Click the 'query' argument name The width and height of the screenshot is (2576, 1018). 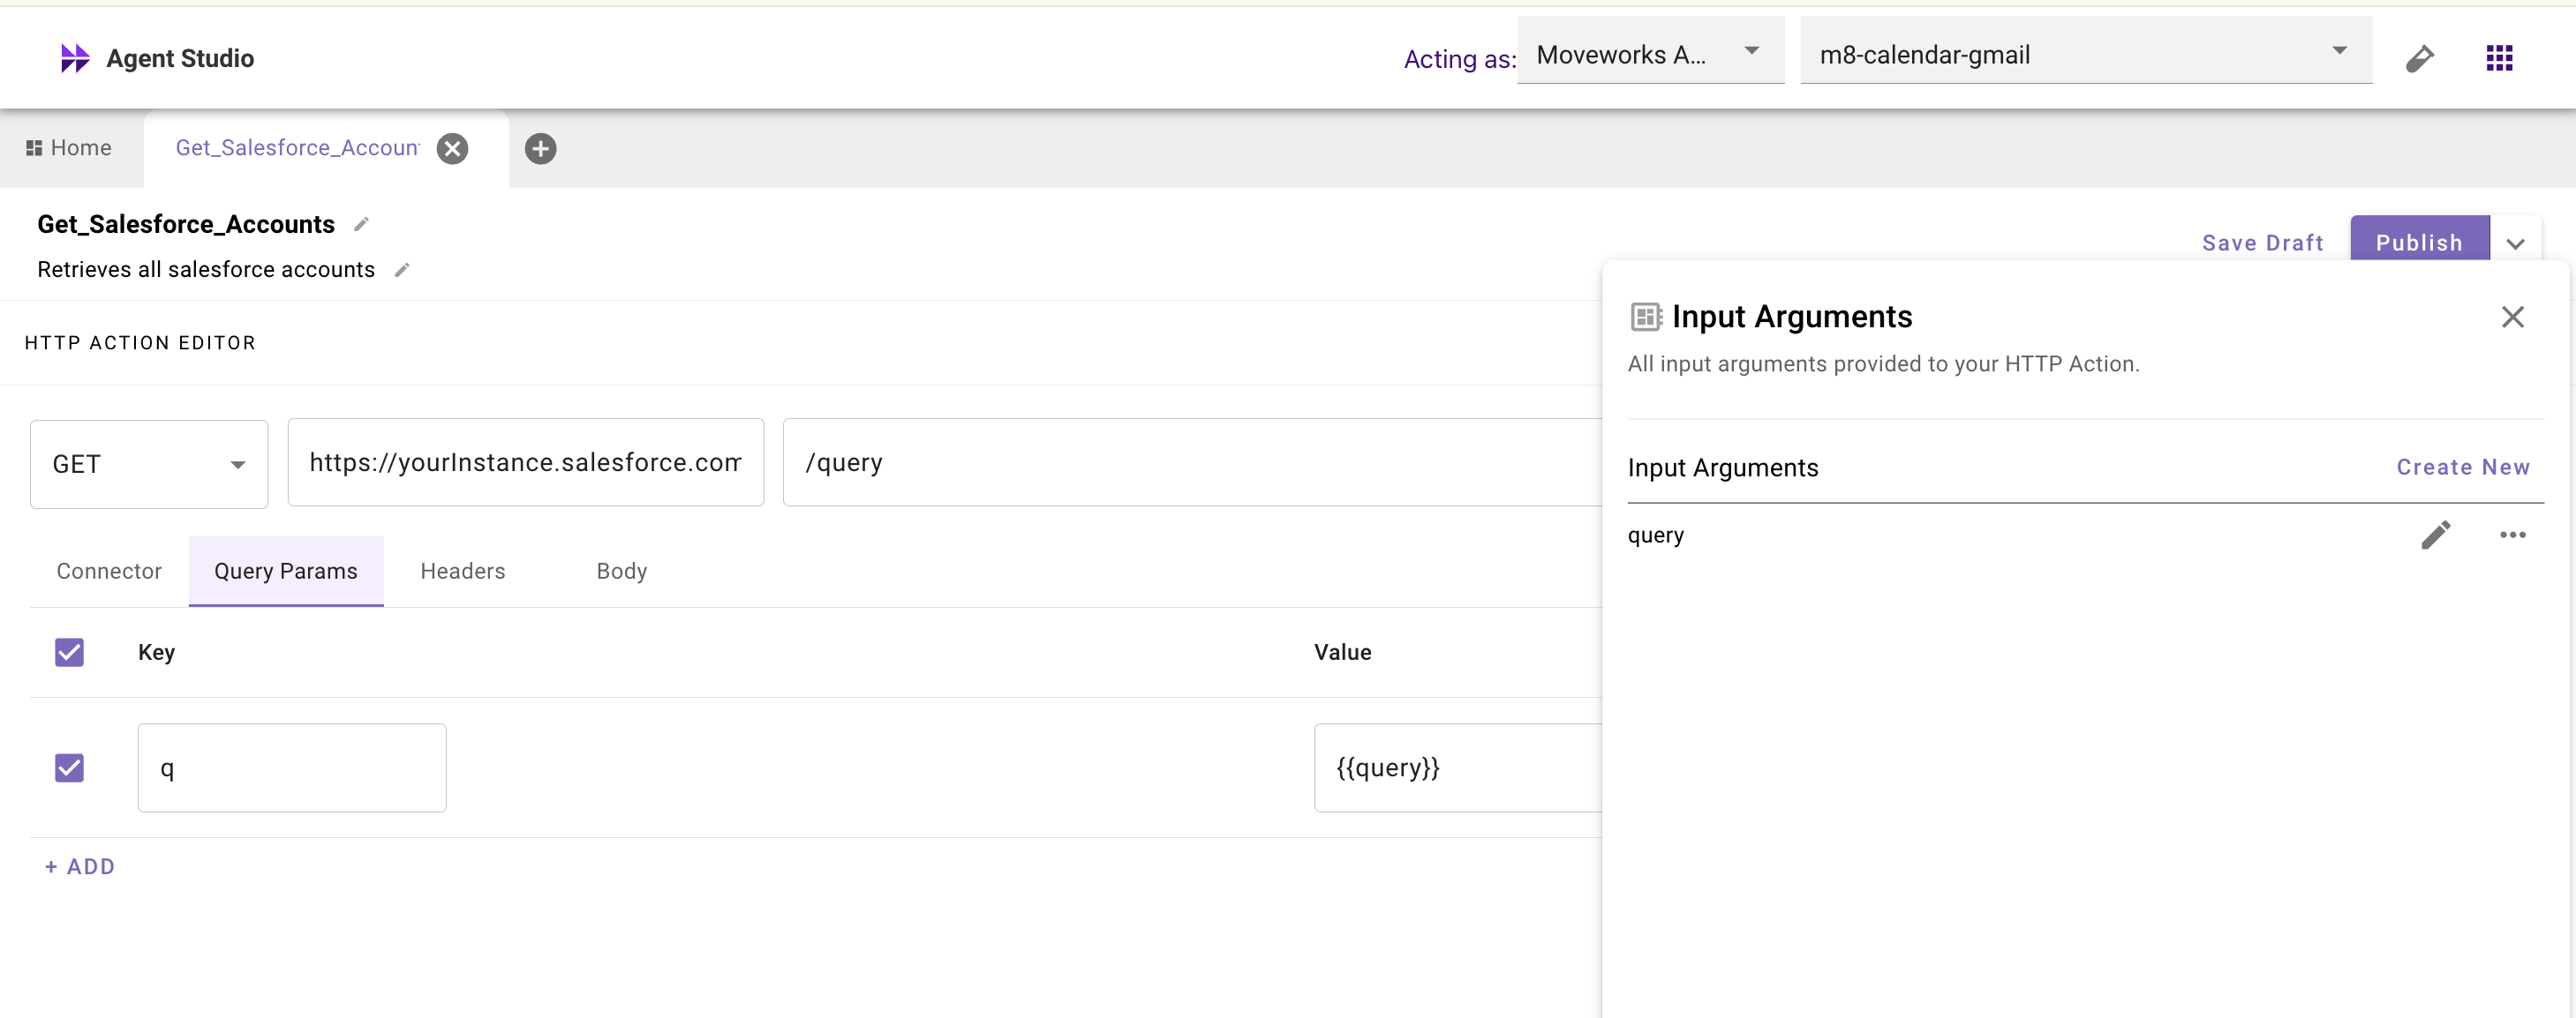[1655, 535]
